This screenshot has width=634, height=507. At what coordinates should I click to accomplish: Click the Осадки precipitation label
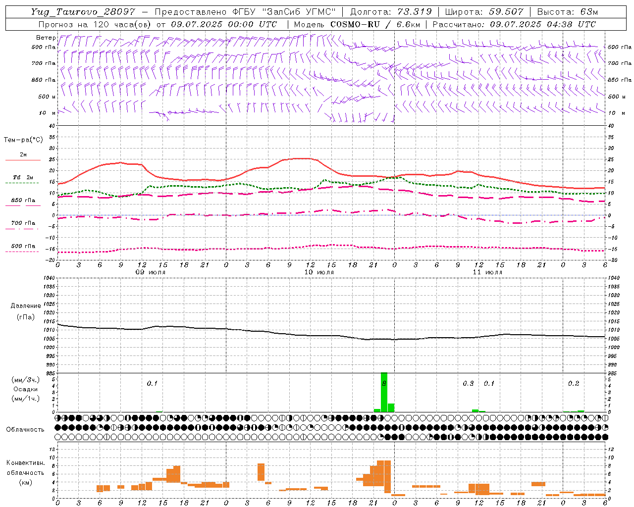(25, 389)
